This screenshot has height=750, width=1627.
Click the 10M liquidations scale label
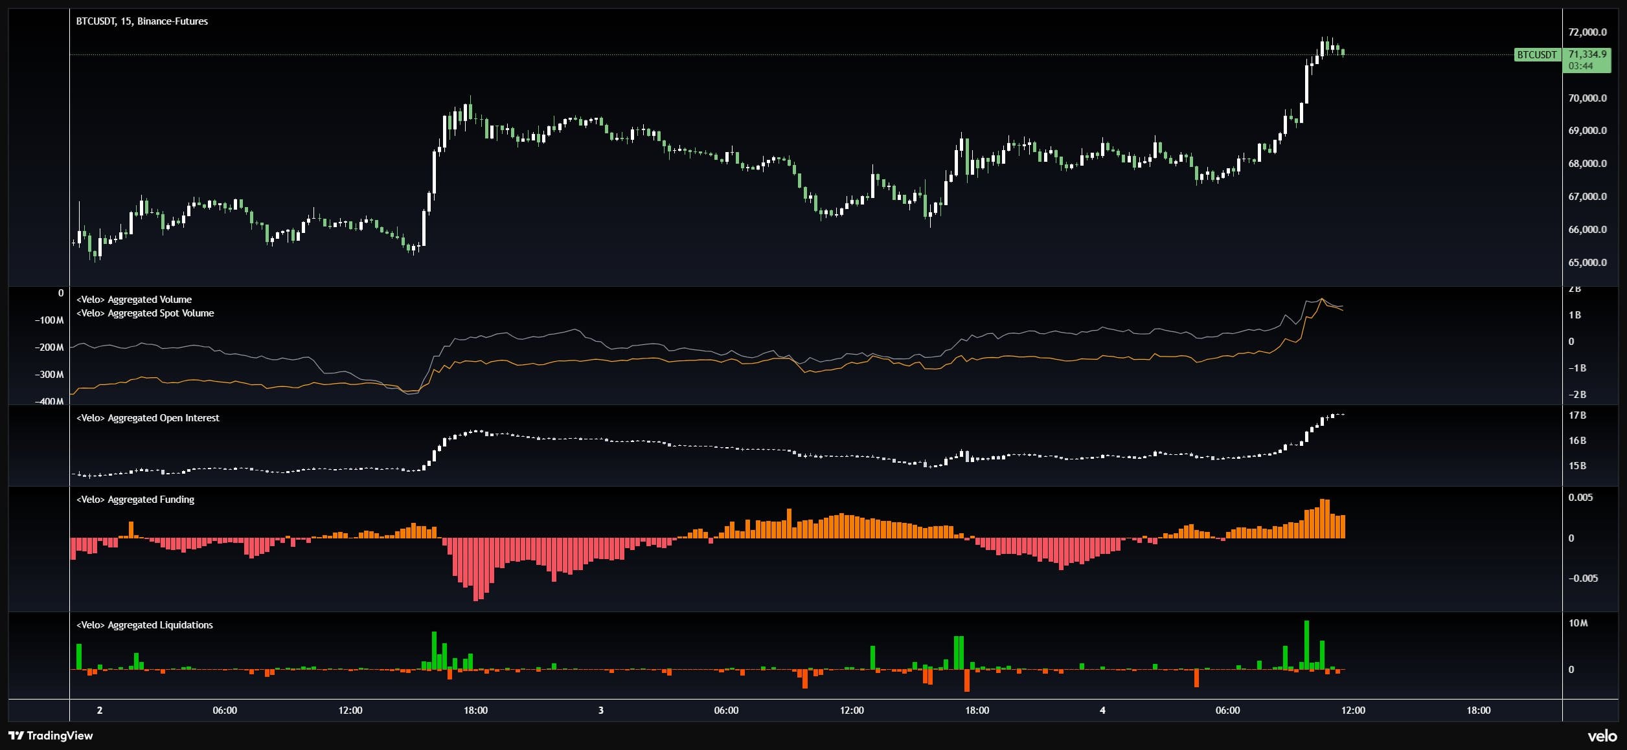pos(1578,623)
